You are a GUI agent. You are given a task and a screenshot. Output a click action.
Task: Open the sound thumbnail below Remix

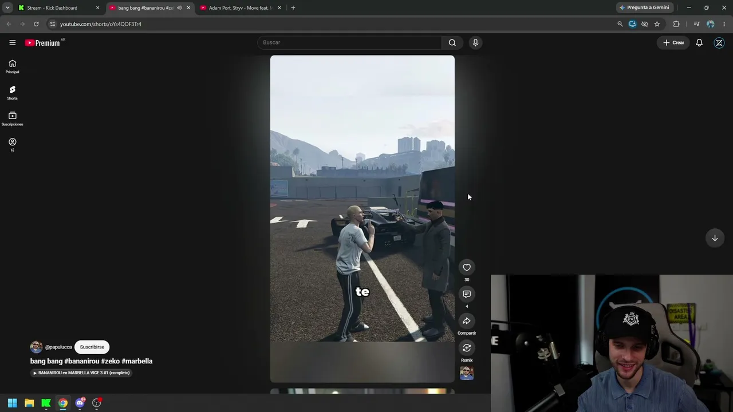(x=467, y=373)
